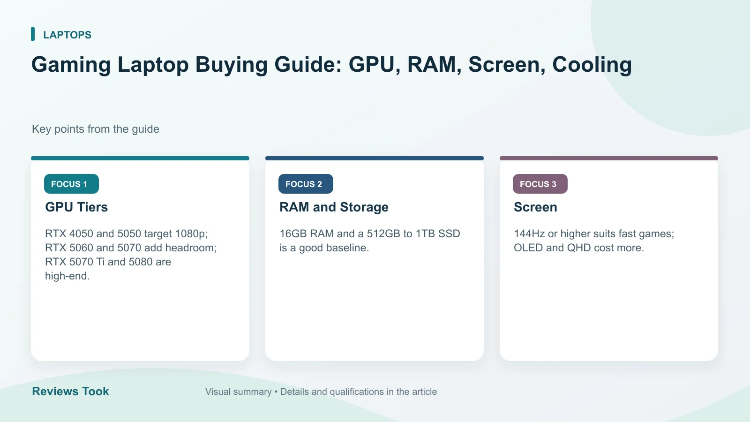Click the LAPTOPS category label
The width and height of the screenshot is (750, 422).
67,35
